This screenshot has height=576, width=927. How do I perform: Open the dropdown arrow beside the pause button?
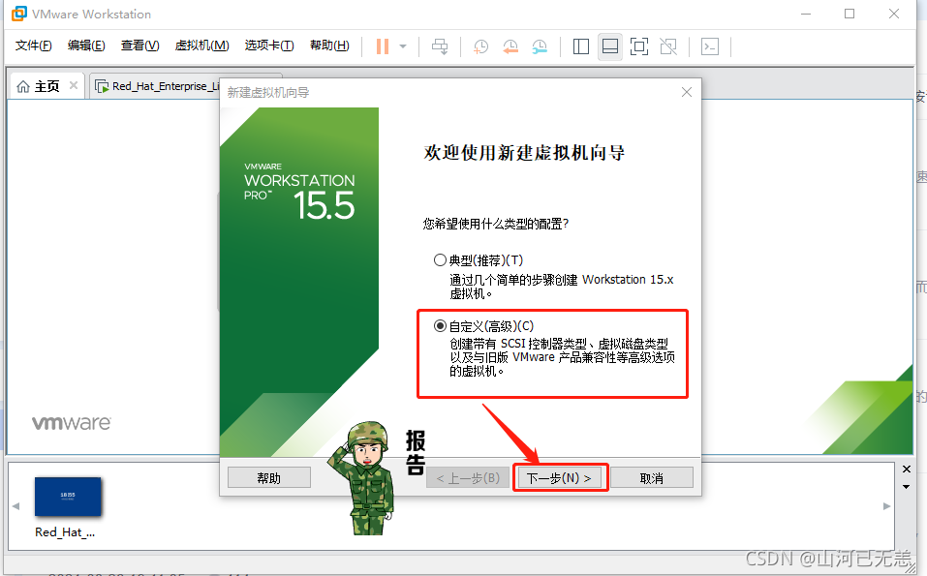403,46
